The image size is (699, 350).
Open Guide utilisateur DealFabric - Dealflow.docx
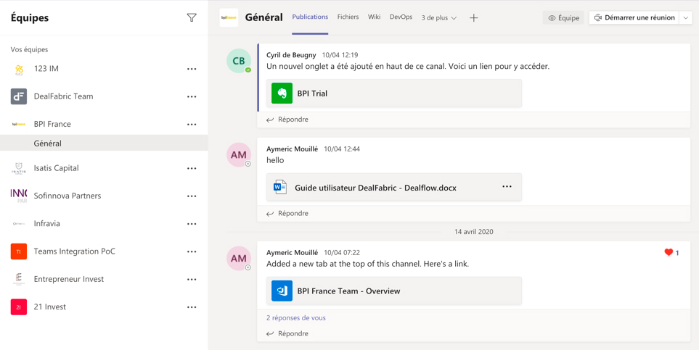pos(394,187)
